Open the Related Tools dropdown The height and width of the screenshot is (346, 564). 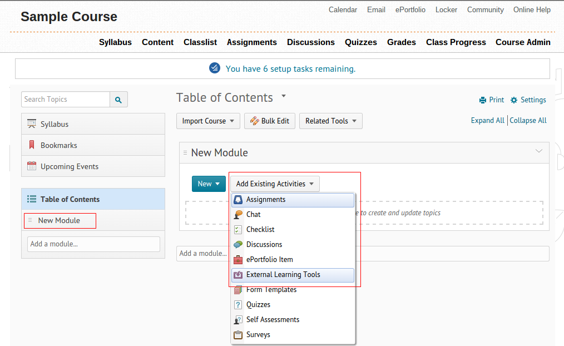[x=330, y=121]
